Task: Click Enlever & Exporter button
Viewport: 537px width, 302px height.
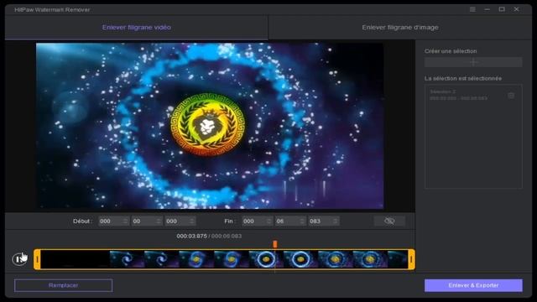Action: point(473,285)
